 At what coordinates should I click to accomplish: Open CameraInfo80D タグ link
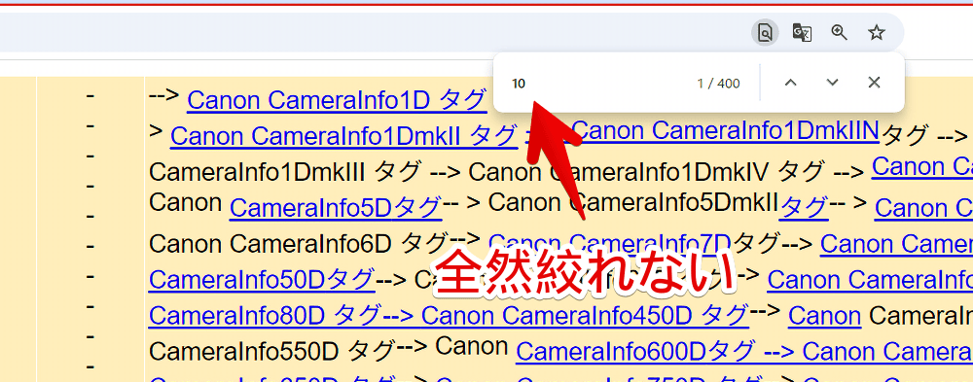[x=264, y=316]
